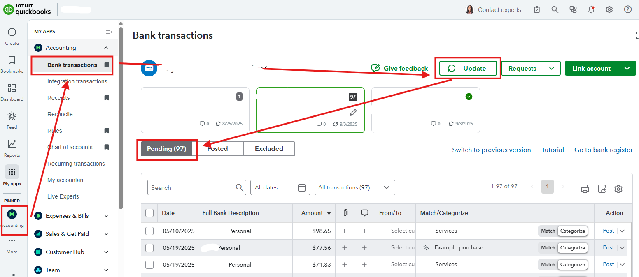Image resolution: width=639 pixels, height=277 pixels.
Task: Open Chart of accounts menu item
Action: [70, 147]
